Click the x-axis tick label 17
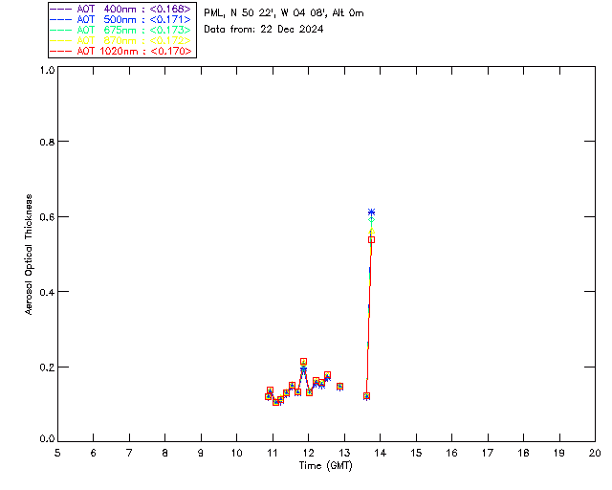The width and height of the screenshot is (612, 490). tap(488, 454)
